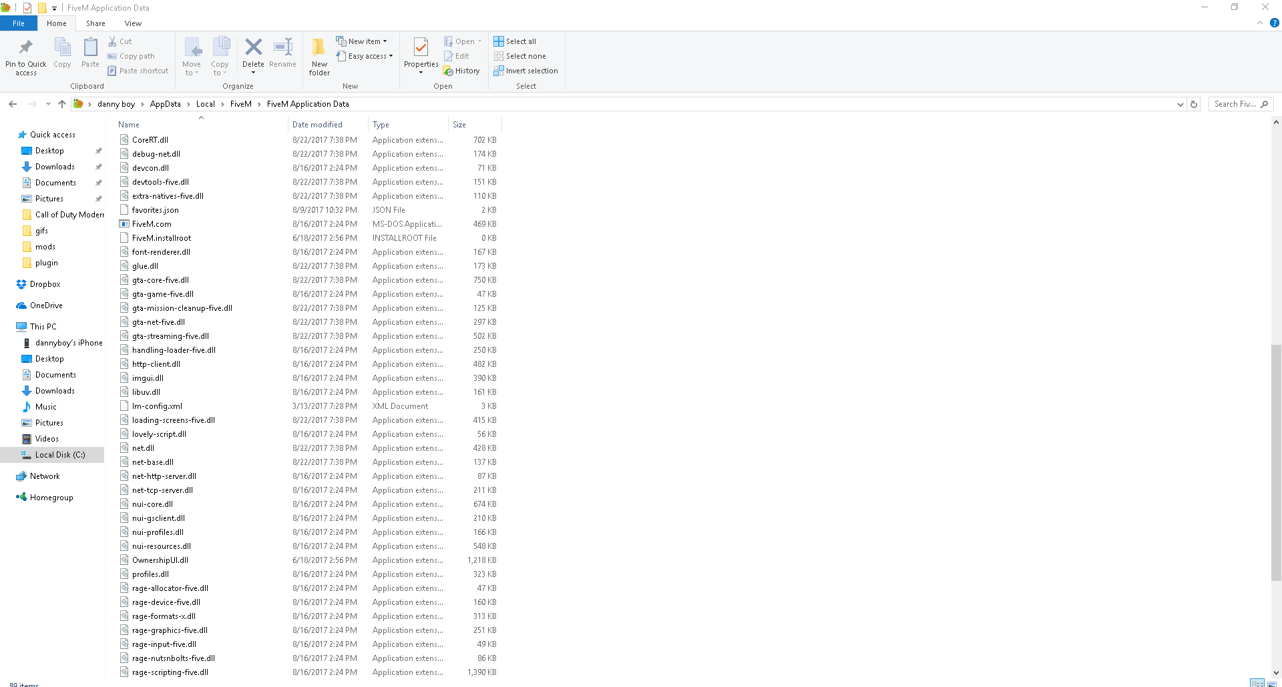Click the Search FiveM box

pyautogui.click(x=1241, y=104)
